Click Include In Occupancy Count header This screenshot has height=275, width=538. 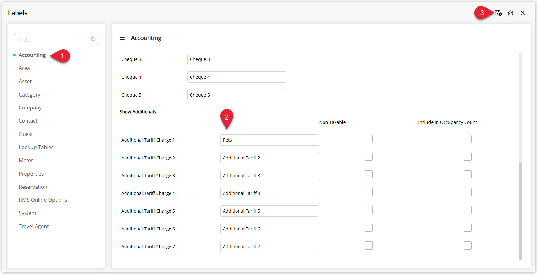[x=447, y=122]
